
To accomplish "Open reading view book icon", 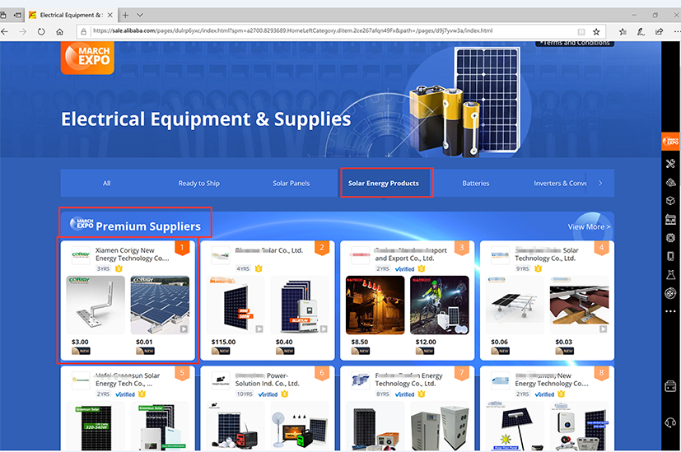I will pyautogui.click(x=581, y=31).
